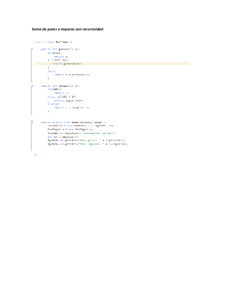The image size is (229, 297).
Task: Click the 'public int impar(int n)' method signature
Action: (x=60, y=85)
